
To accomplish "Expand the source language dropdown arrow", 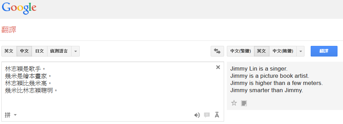I will (76, 51).
